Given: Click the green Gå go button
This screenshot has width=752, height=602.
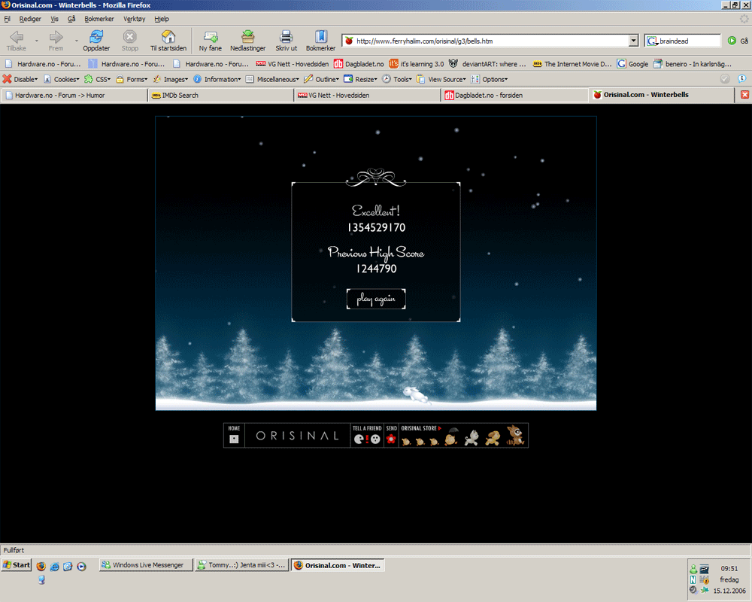Looking at the screenshot, I should coord(732,41).
